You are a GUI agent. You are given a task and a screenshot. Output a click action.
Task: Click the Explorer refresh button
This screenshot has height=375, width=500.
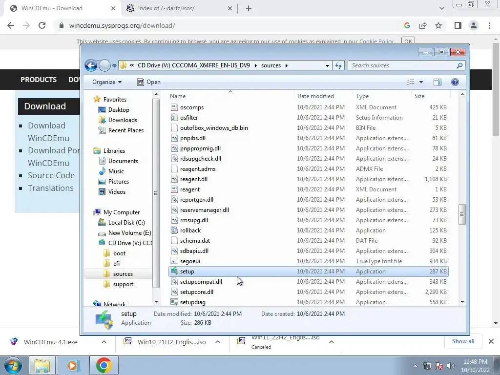point(338,66)
